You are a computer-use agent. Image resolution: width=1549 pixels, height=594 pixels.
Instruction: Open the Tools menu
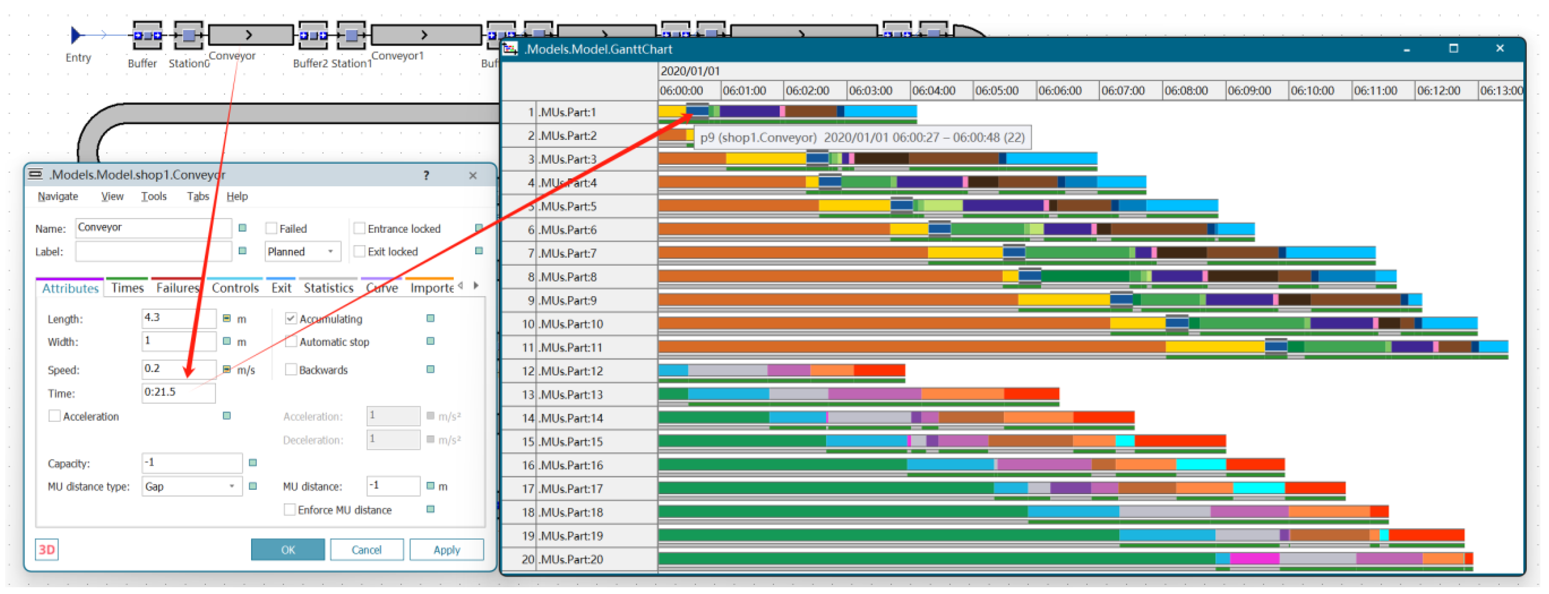[x=153, y=196]
